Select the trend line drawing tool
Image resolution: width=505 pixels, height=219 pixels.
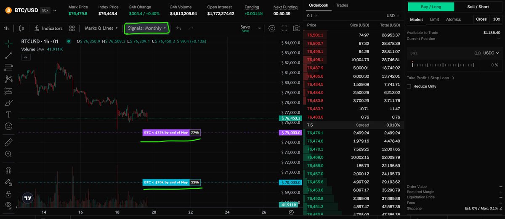(x=8, y=55)
